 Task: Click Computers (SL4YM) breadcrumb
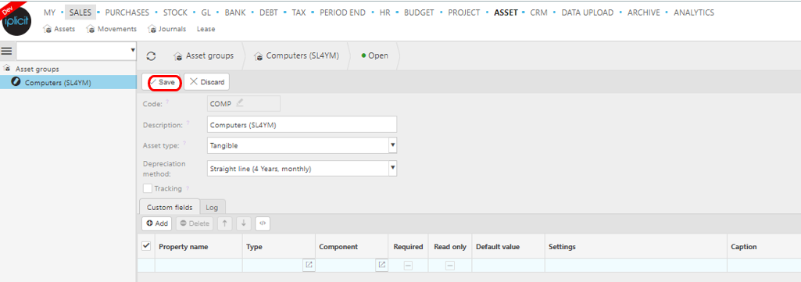pos(296,55)
